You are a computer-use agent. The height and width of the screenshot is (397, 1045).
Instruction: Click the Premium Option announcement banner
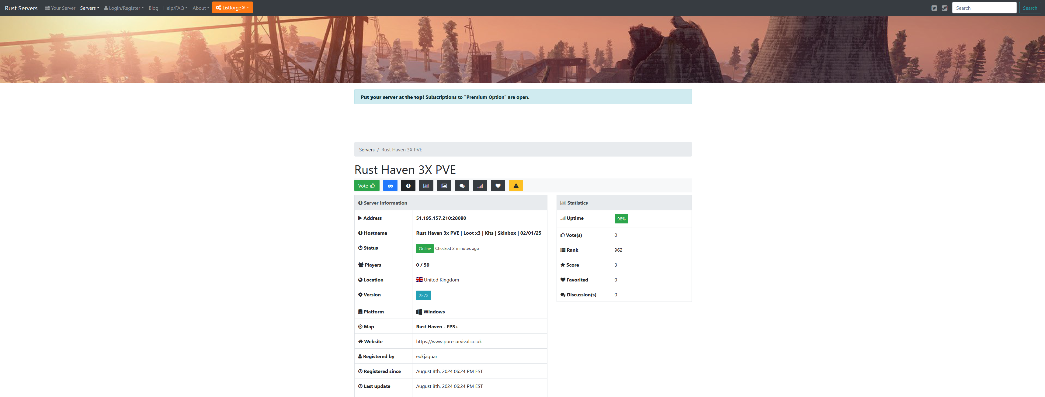pyautogui.click(x=523, y=97)
